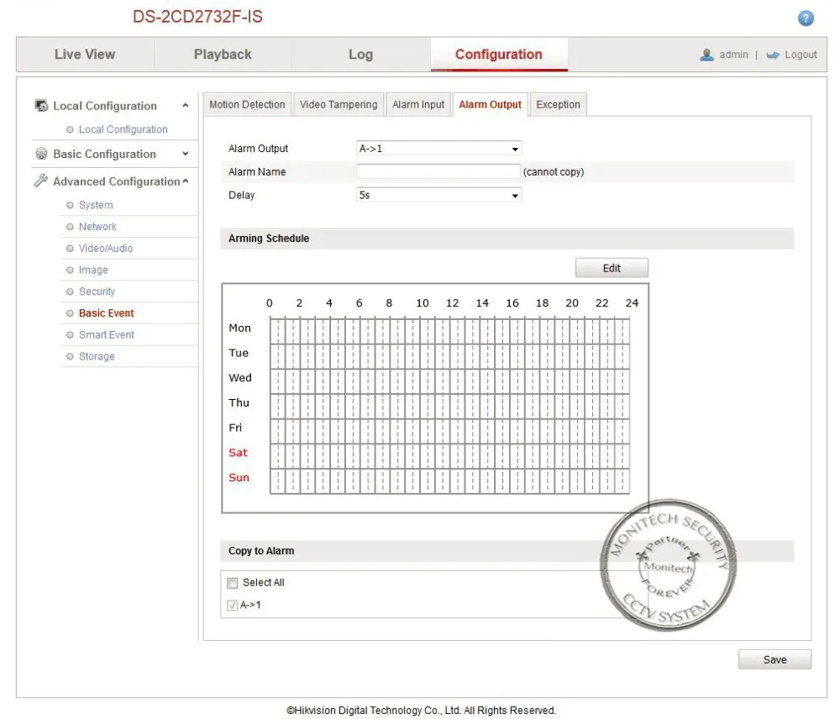Click the Save button

pyautogui.click(x=774, y=659)
